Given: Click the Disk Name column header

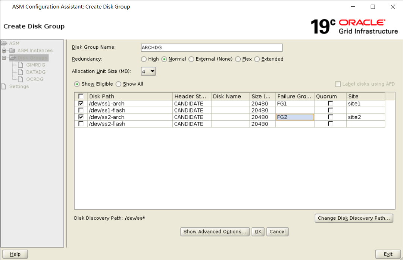Looking at the screenshot, I should coord(230,96).
